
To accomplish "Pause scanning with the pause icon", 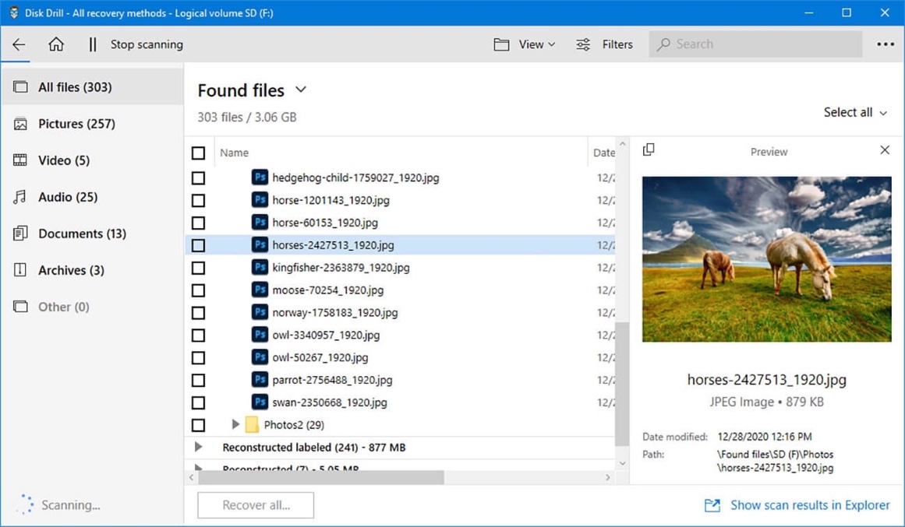I will pos(93,44).
